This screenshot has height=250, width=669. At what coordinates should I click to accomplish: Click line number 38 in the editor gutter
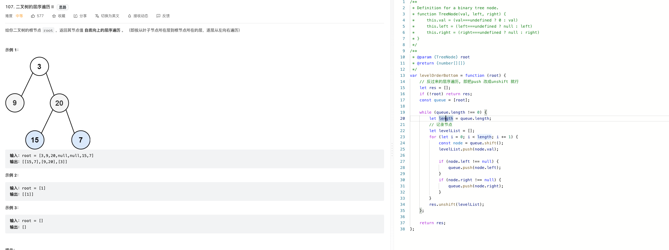tap(403, 229)
